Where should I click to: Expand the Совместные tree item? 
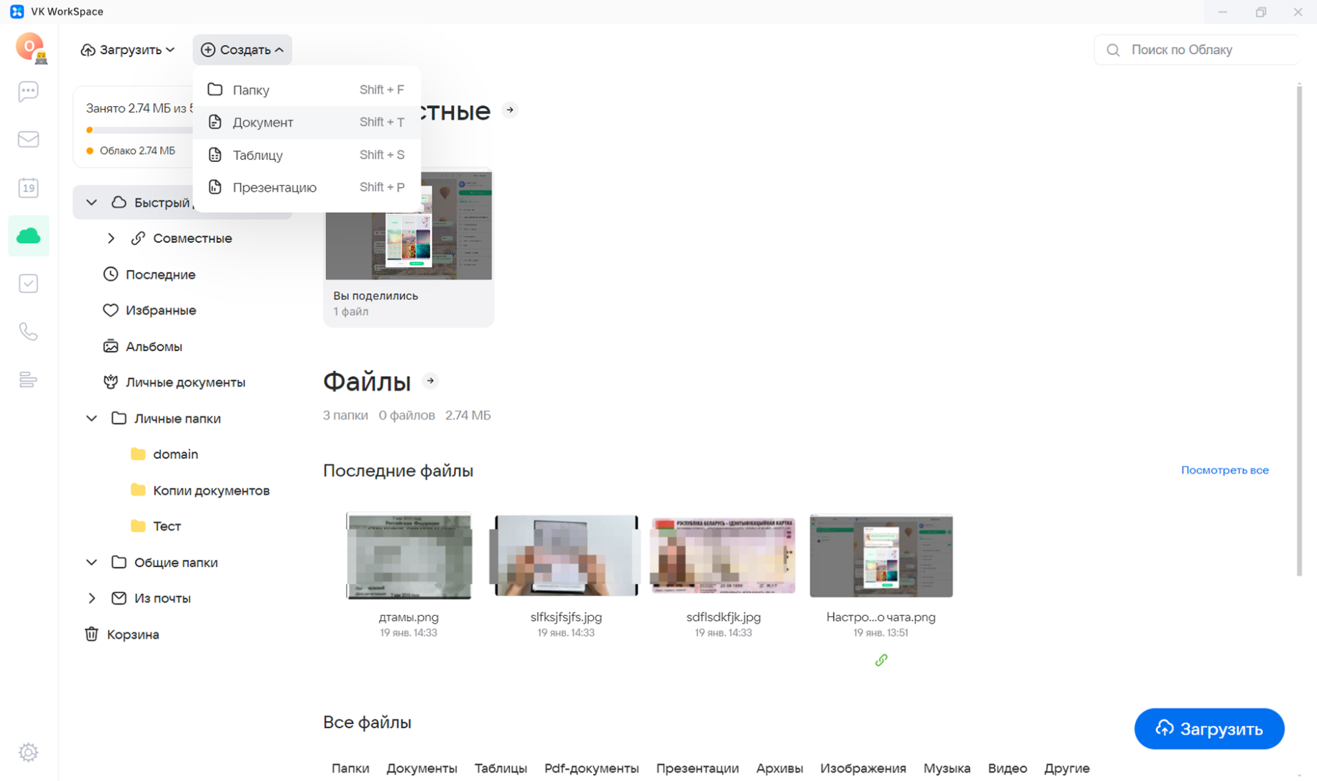click(111, 238)
